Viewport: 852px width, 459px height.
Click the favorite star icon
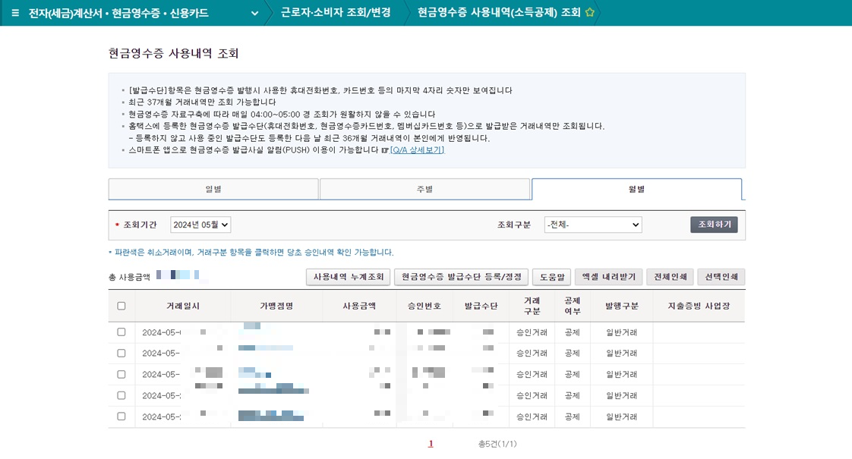tap(589, 12)
